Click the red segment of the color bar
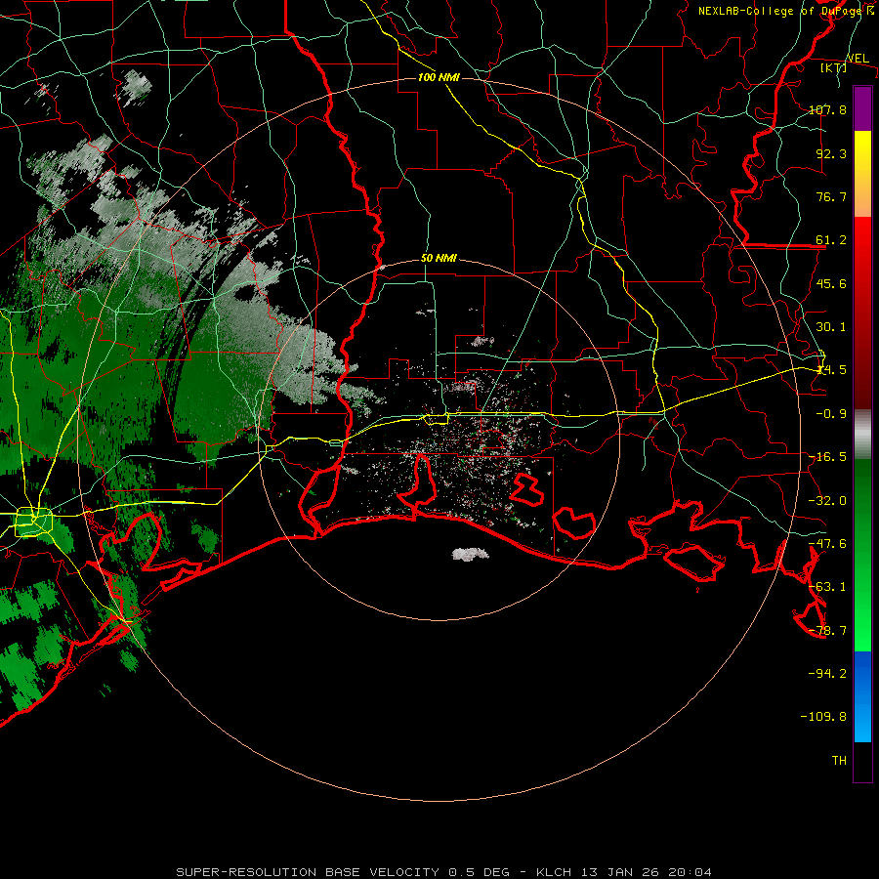Viewport: 879px width, 879px height. click(x=862, y=313)
